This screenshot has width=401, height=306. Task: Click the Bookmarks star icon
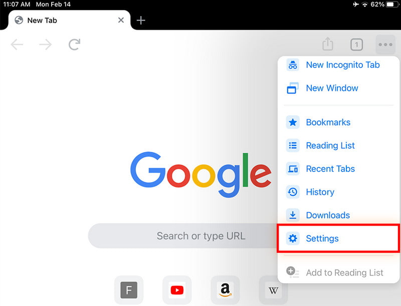293,122
